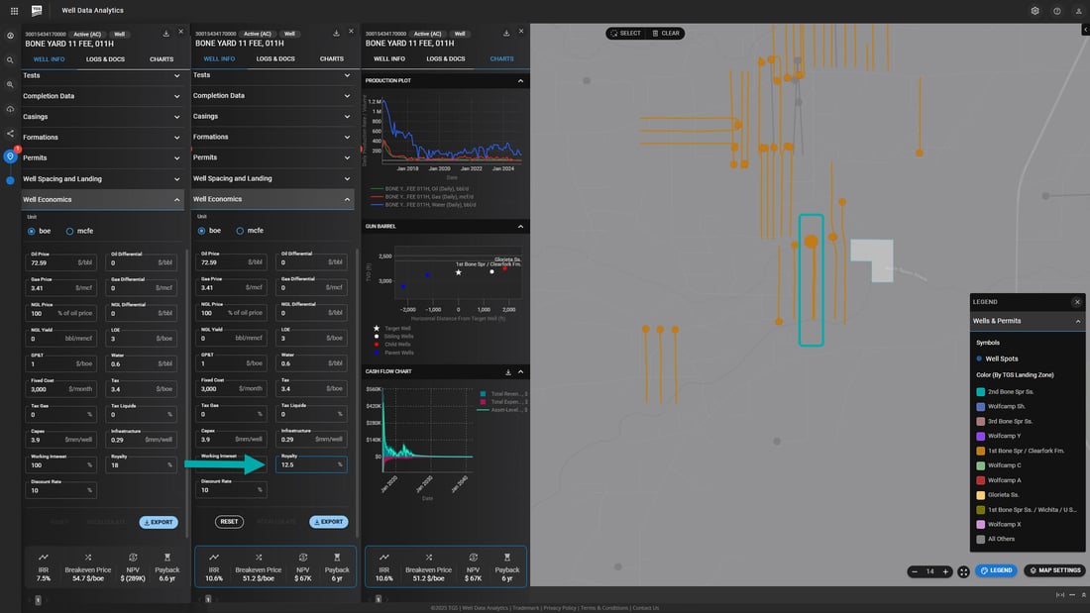The width and height of the screenshot is (1090, 613).
Task: Click Export button in first panel
Action: [x=159, y=522]
